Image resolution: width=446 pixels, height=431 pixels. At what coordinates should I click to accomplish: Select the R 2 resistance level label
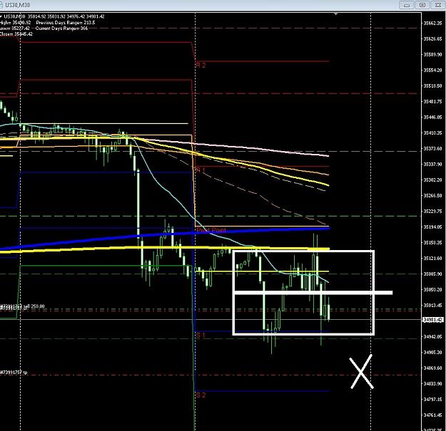point(201,66)
